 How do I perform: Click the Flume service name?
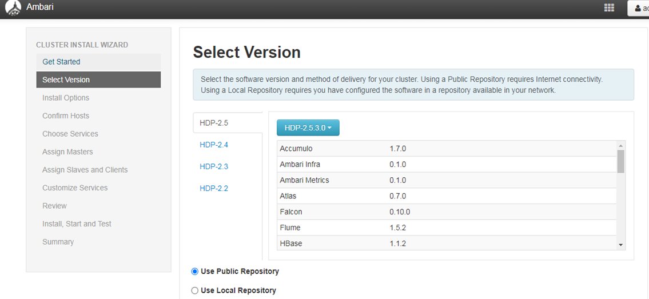coord(290,228)
